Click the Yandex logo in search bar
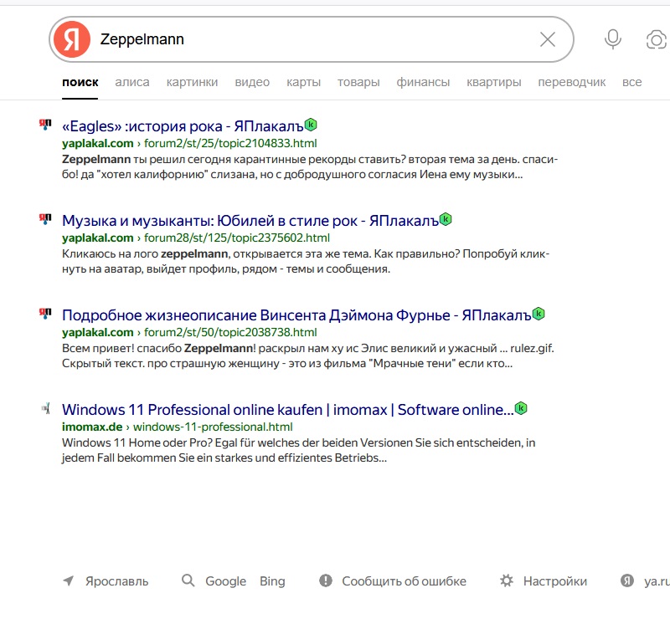670x629 pixels. coord(72,39)
